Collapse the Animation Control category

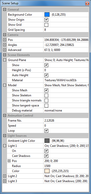(x=4, y=116)
